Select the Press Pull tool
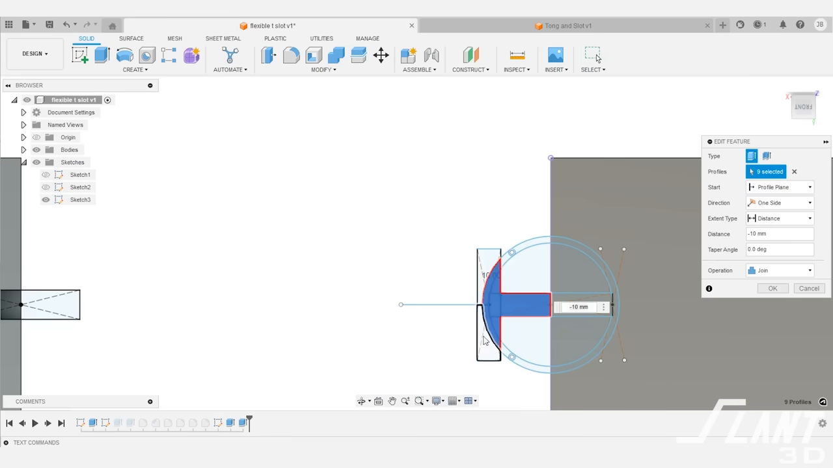The height and width of the screenshot is (468, 833). (268, 55)
